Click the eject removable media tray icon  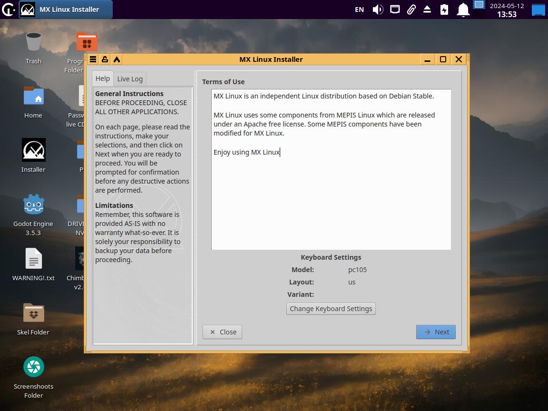[x=427, y=10]
